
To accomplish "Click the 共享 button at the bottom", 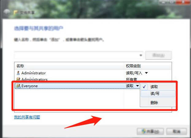I will point(150,131).
